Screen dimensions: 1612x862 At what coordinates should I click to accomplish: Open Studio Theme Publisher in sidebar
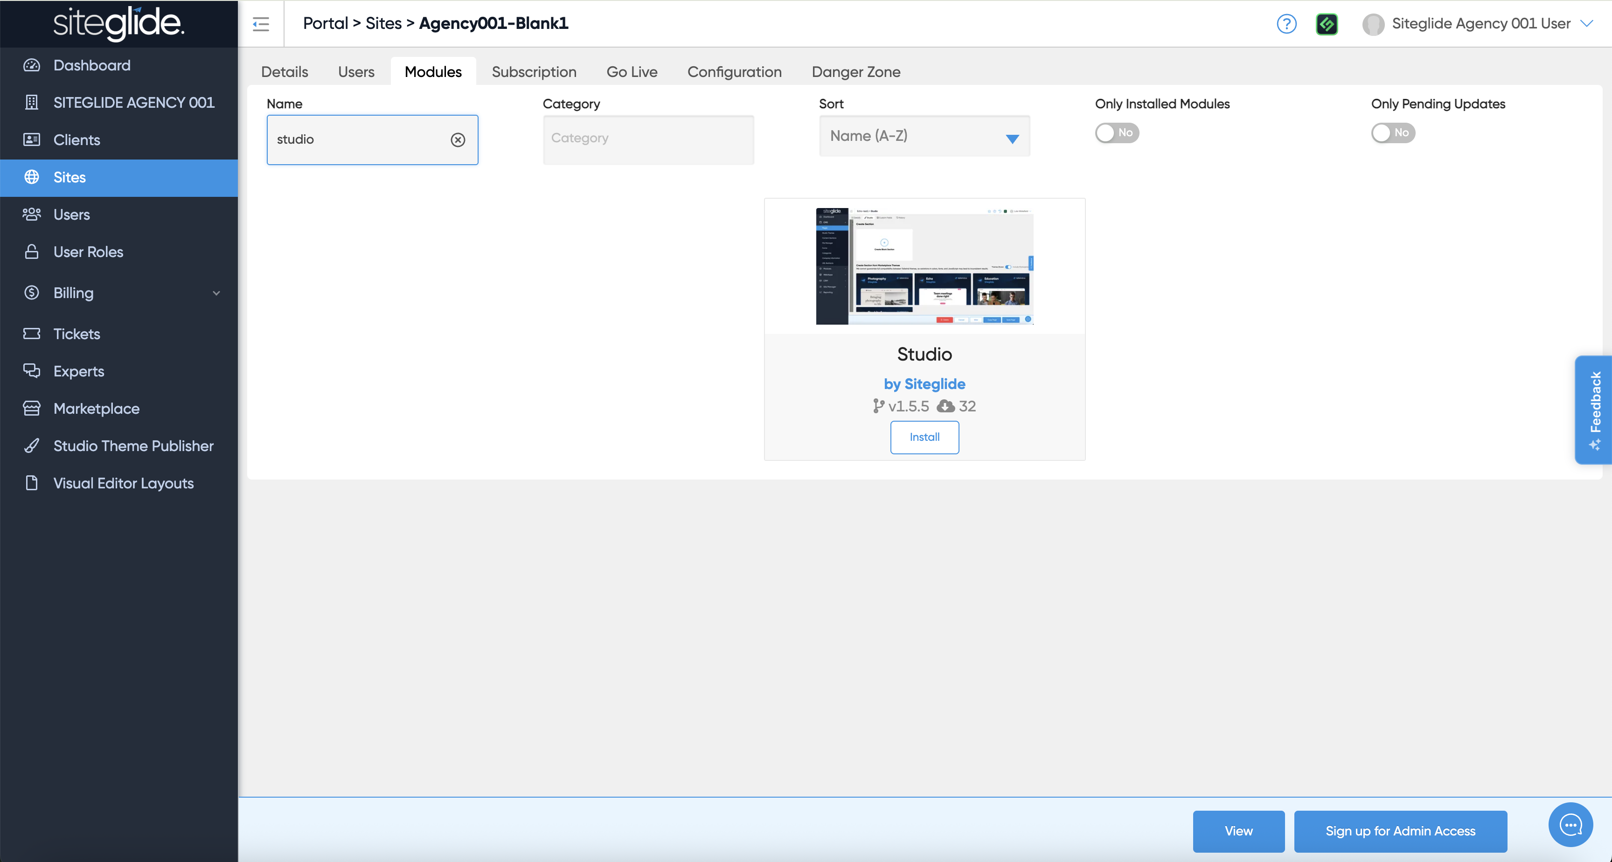pos(133,446)
